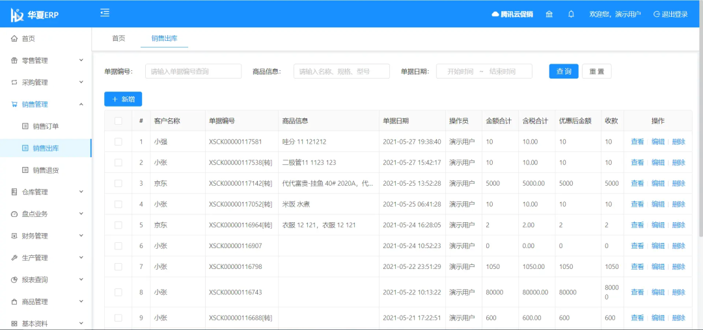Toggle the sidebar collapse menu icon
This screenshot has height=330, width=703.
point(105,13)
